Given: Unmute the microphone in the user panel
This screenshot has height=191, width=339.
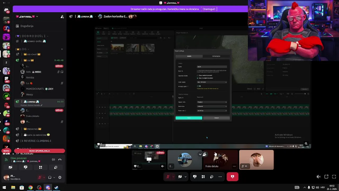Looking at the screenshot, I should coord(40,177).
